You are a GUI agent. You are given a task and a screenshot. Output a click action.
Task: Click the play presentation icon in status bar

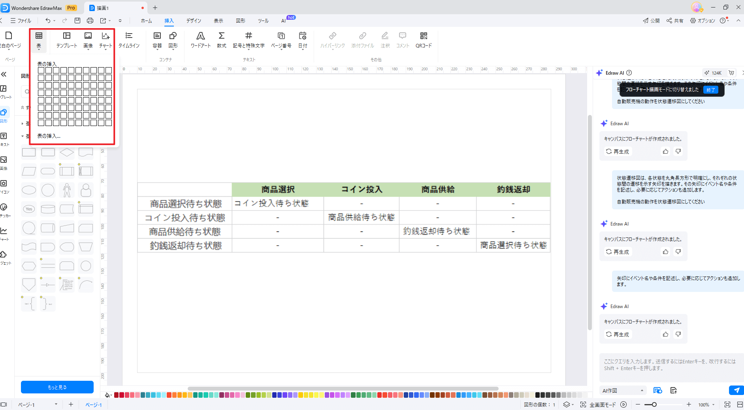point(623,404)
